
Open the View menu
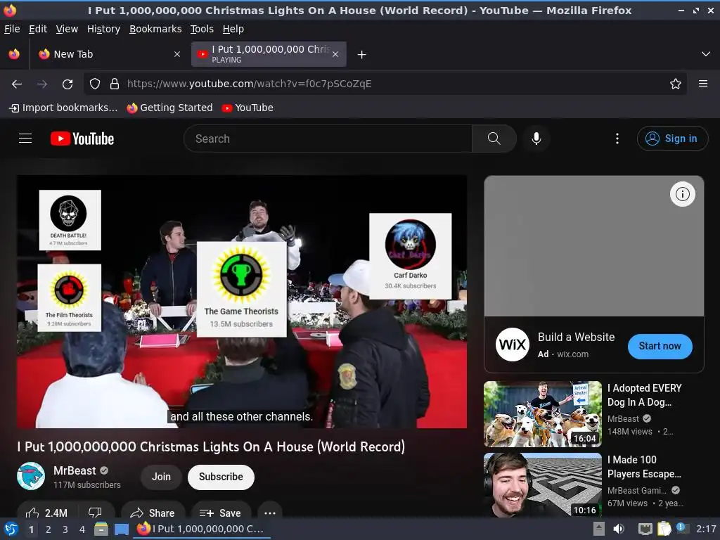(x=67, y=29)
